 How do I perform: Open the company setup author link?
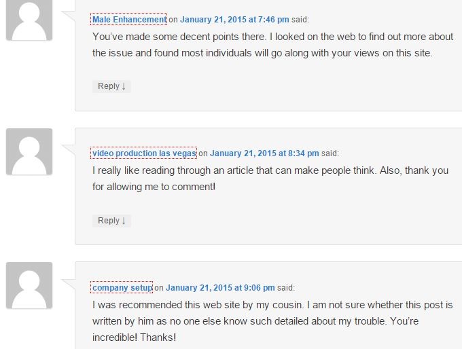coord(122,287)
